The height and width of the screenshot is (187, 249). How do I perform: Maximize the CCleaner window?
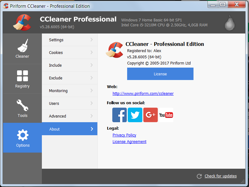(x=223, y=4)
